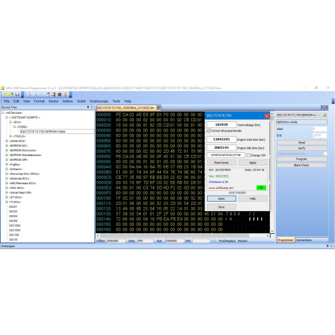Click the Open button in script dialog

click(x=222, y=198)
